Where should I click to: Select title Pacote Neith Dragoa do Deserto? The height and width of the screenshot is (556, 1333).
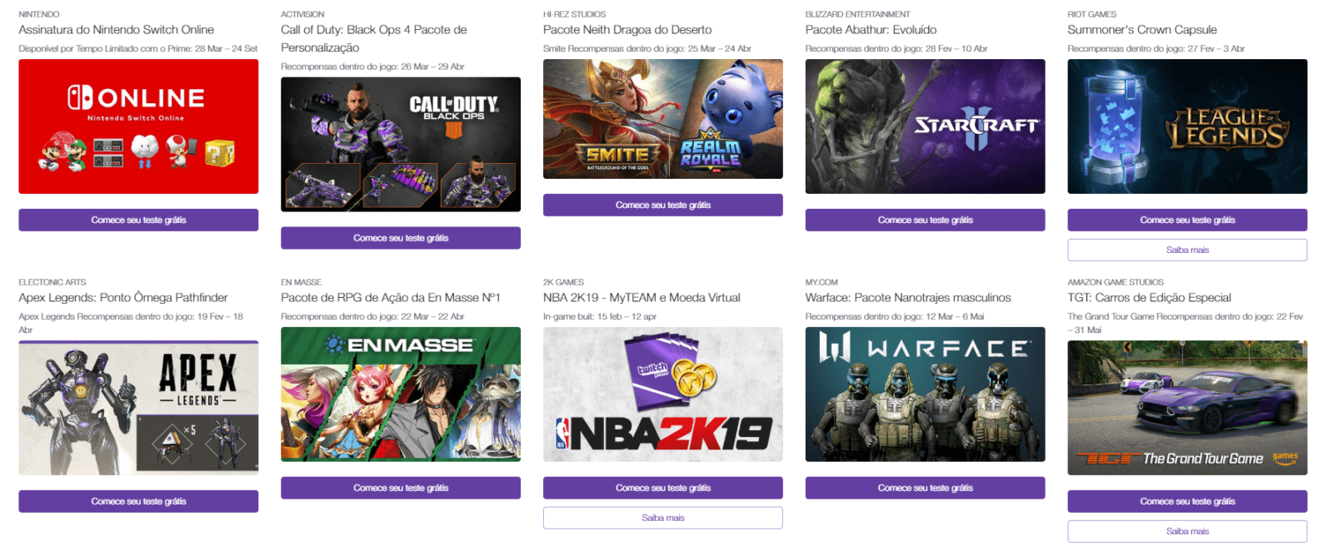pyautogui.click(x=627, y=30)
